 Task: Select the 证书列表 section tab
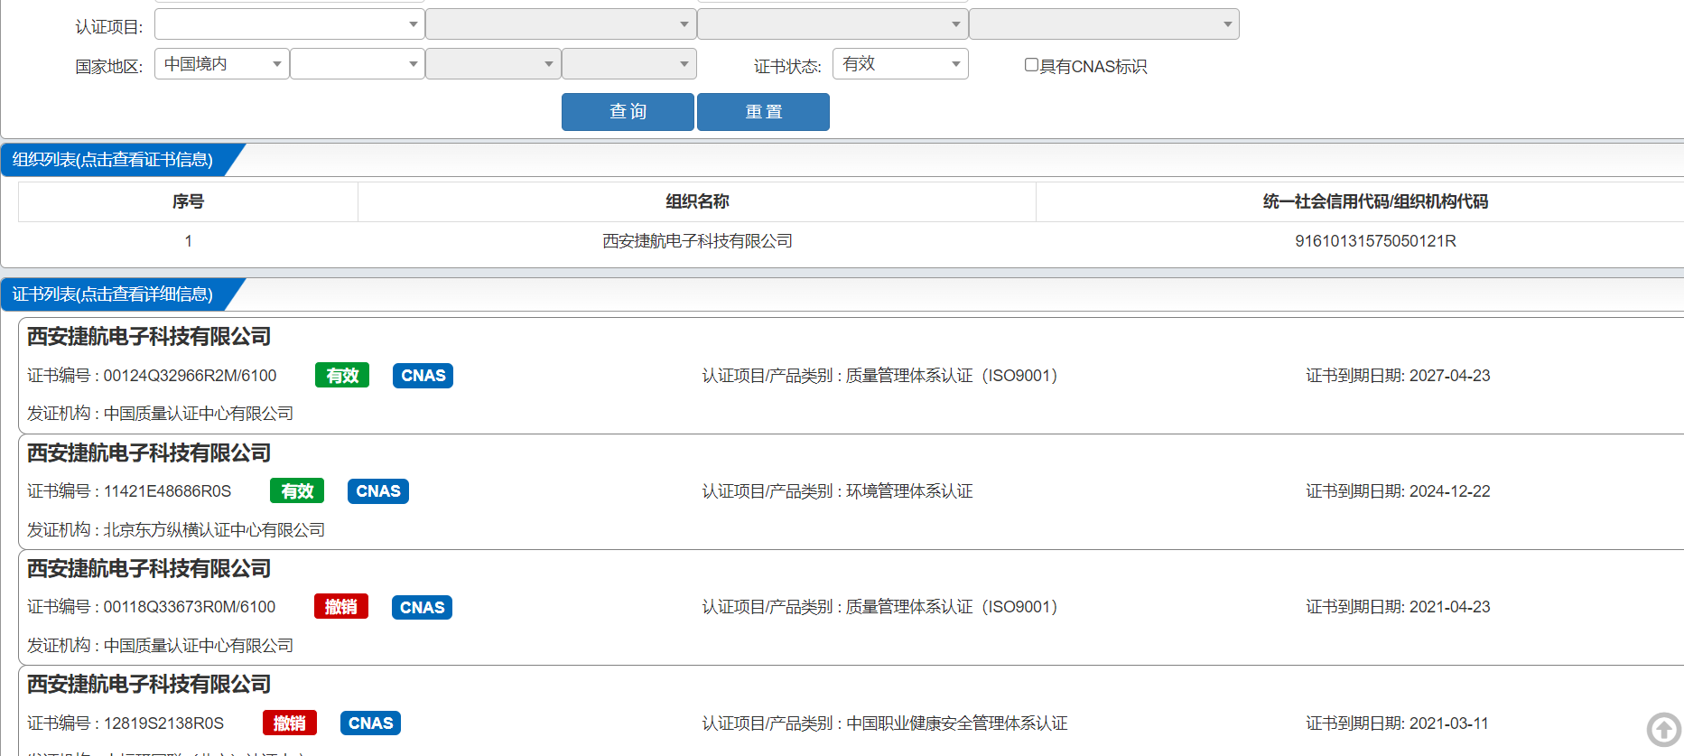pyautogui.click(x=113, y=294)
